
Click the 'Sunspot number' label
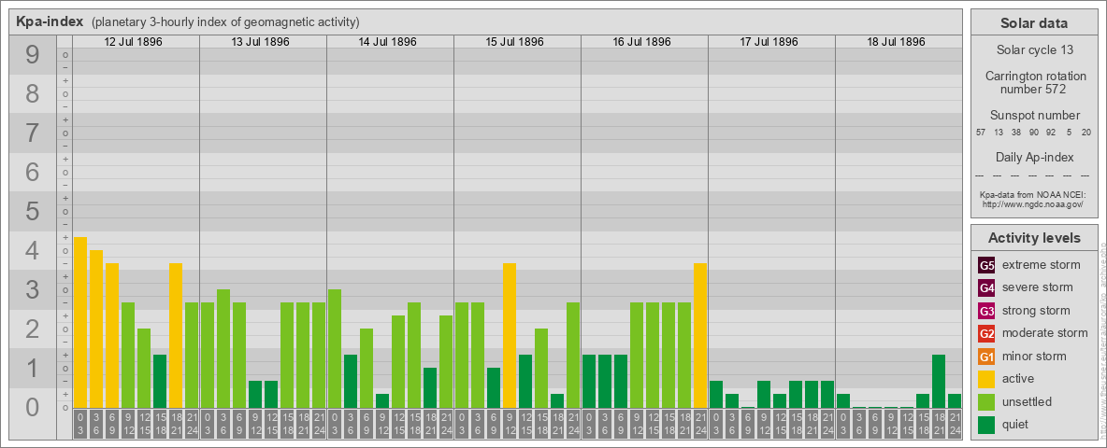click(x=1034, y=115)
